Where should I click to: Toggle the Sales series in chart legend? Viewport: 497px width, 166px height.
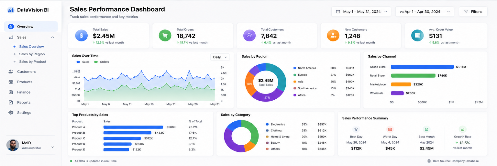(x=83, y=62)
